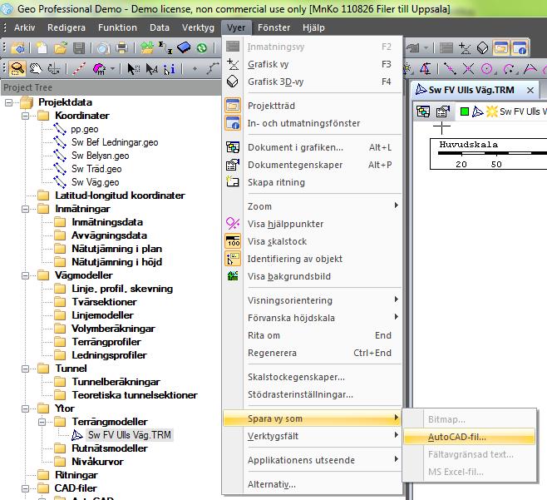Create a new document with toolbar icon

pos(42,47)
